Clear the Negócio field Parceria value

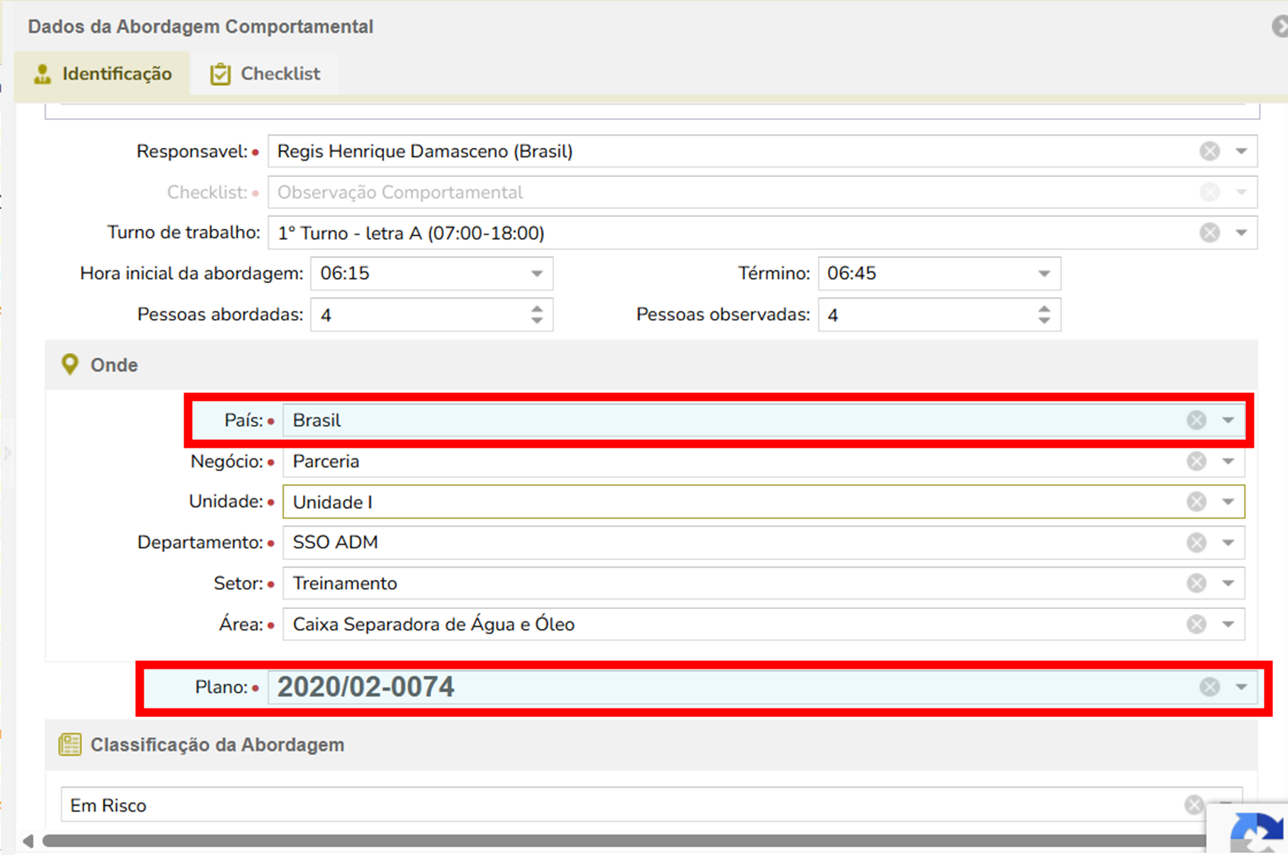pos(1196,461)
